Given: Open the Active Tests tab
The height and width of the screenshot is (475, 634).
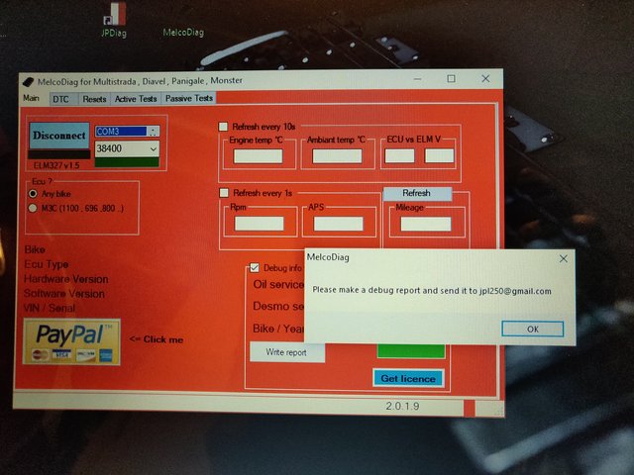Looking at the screenshot, I should coord(136,99).
